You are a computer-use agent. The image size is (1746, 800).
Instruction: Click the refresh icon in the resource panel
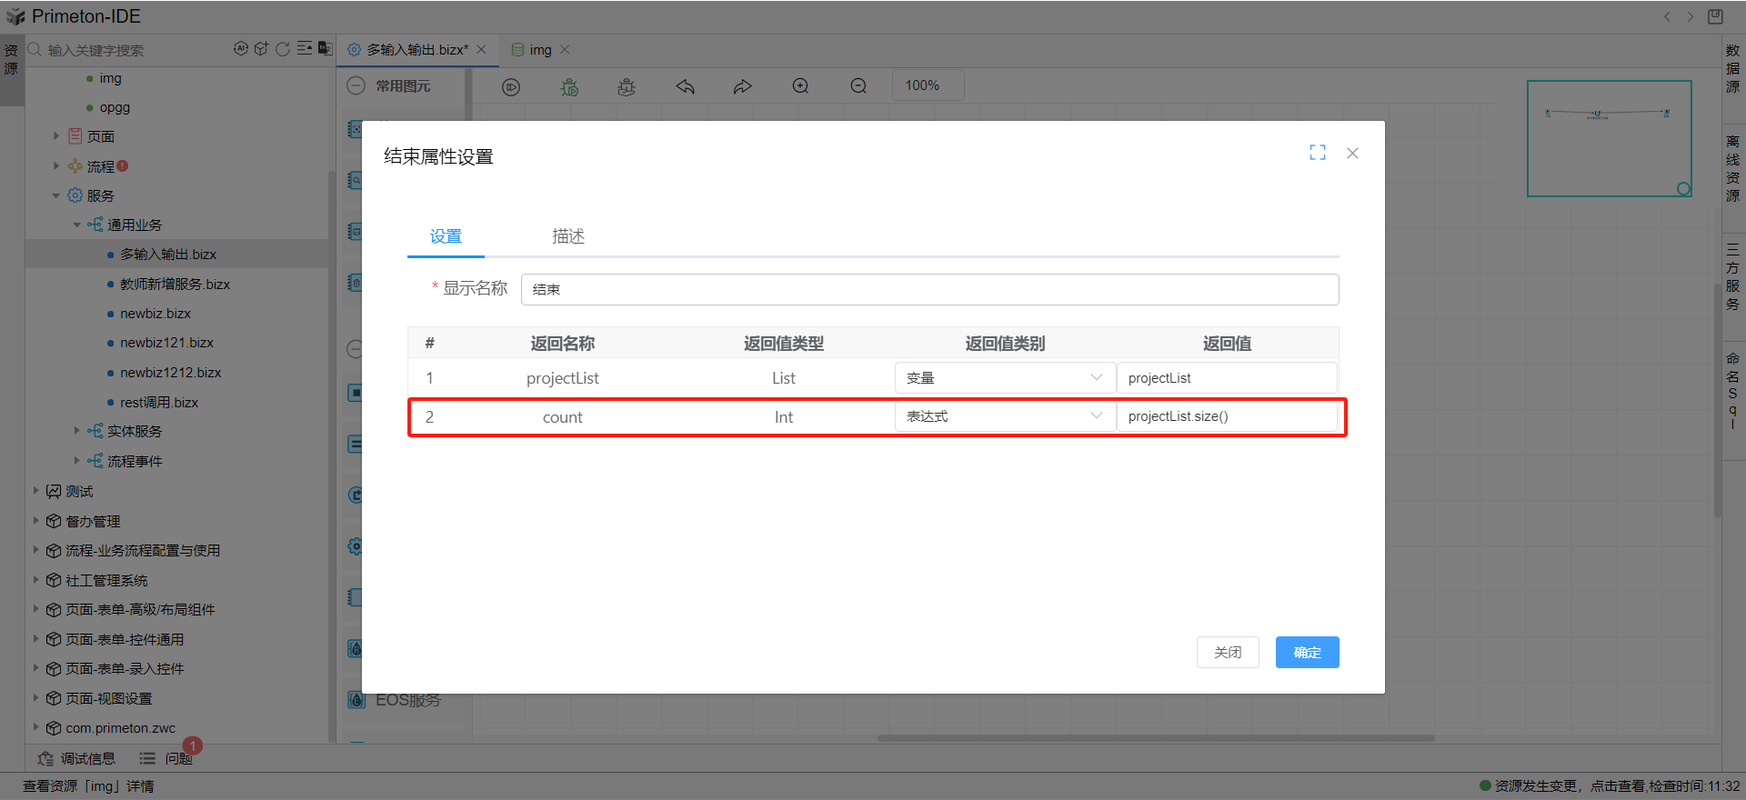coord(283,49)
